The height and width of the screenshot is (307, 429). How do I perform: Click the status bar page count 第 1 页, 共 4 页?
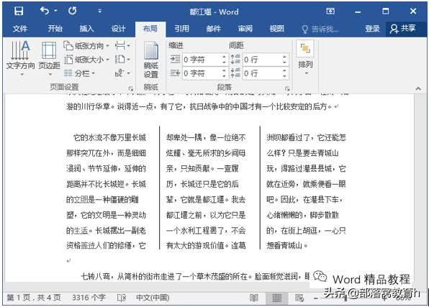34,298
